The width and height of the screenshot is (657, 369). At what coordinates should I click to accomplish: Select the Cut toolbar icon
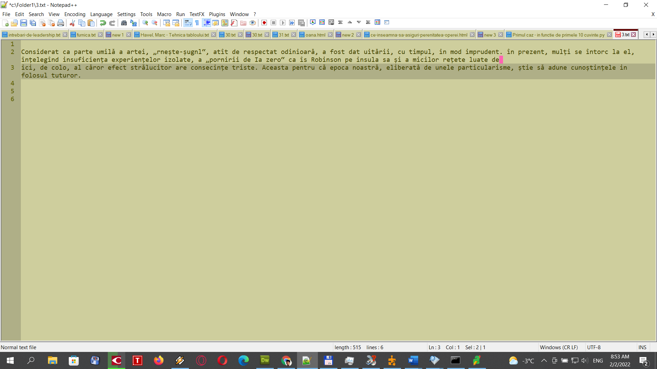72,23
